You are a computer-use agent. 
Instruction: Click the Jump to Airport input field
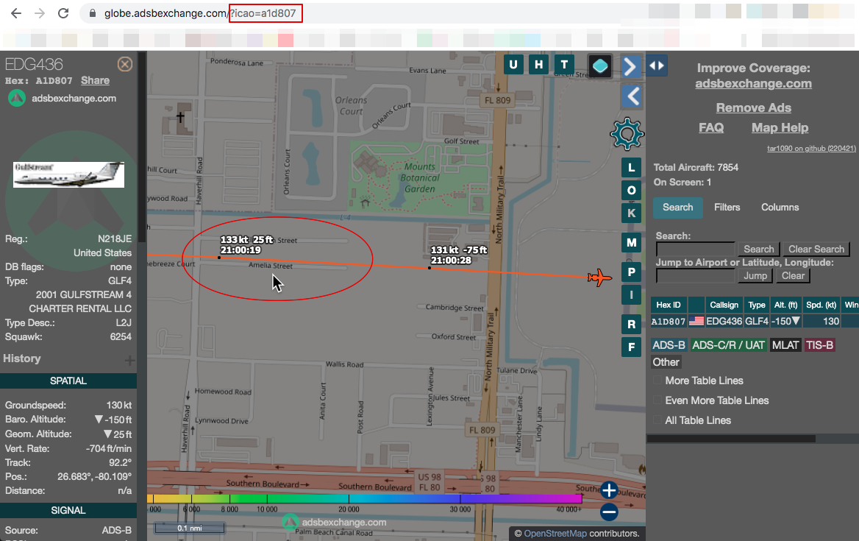695,276
